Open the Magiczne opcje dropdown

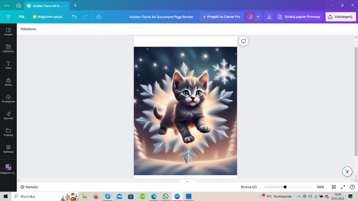pos(47,17)
